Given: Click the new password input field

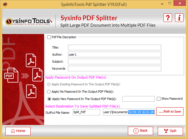Looking at the screenshot, I should (x=138, y=99).
